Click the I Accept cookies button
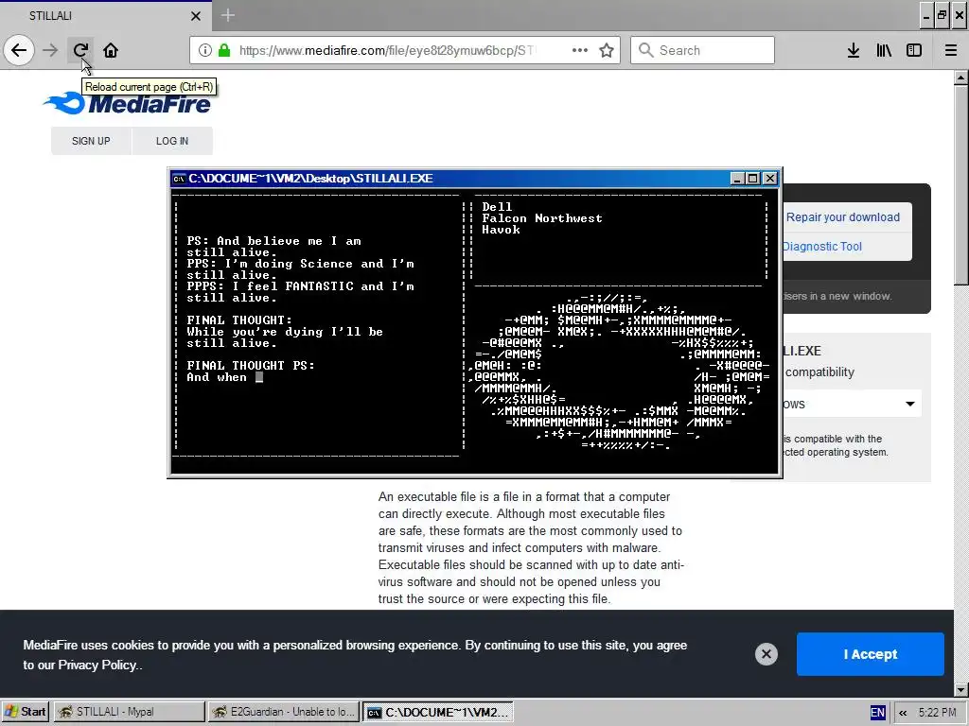The height and width of the screenshot is (726, 969). (x=871, y=654)
